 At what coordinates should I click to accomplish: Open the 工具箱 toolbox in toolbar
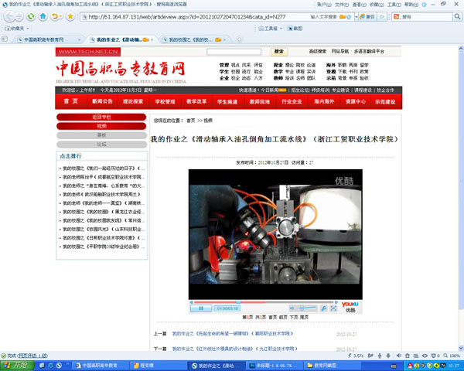coord(270,29)
